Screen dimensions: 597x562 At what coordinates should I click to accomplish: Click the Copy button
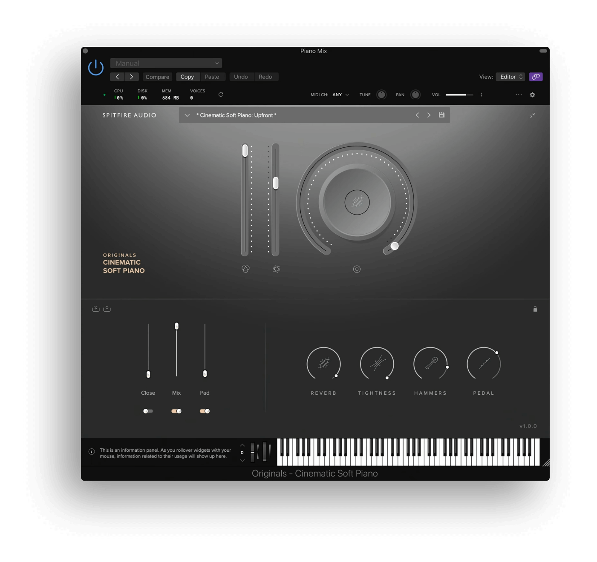[187, 77]
